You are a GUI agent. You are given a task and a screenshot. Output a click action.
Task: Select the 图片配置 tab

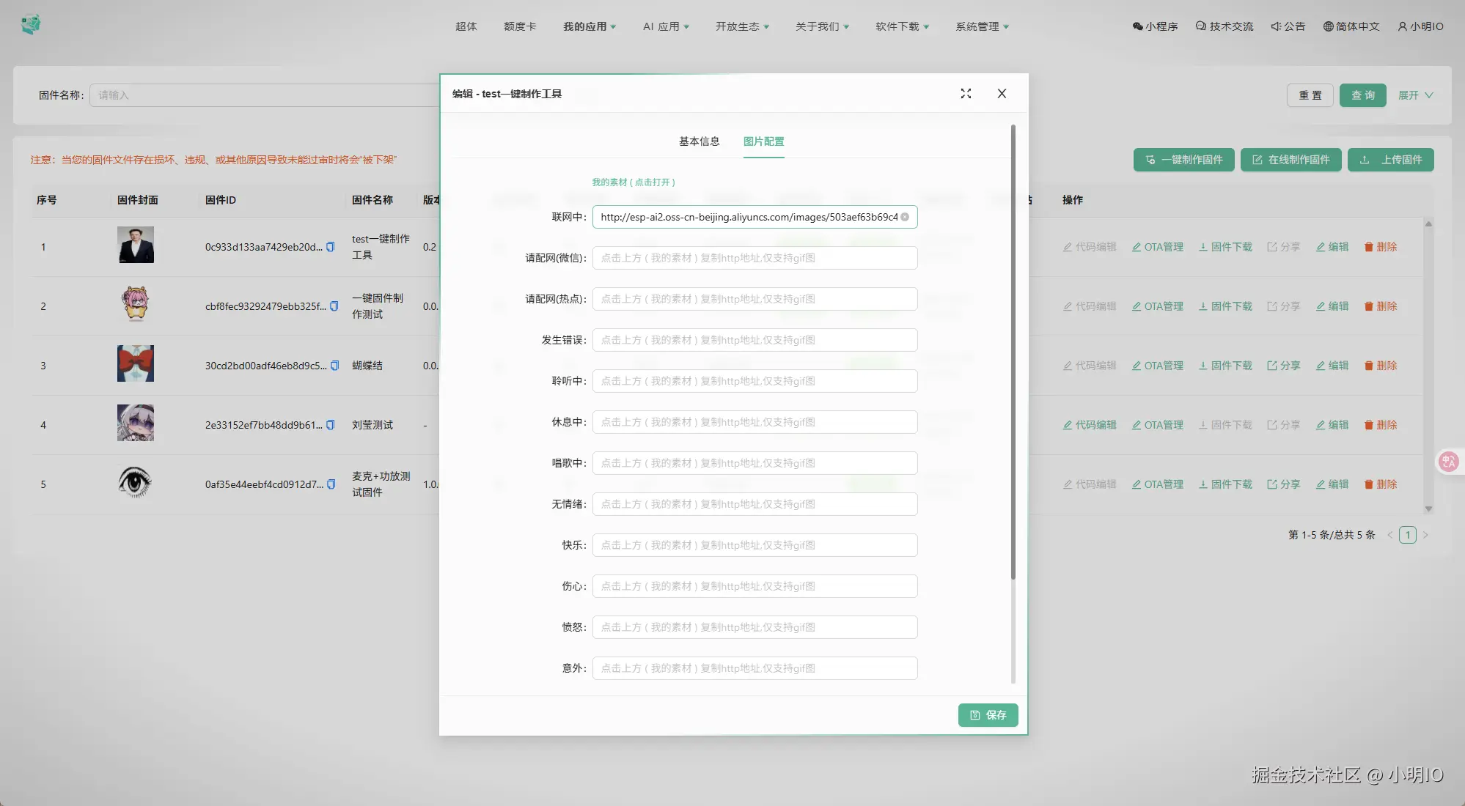(x=763, y=141)
